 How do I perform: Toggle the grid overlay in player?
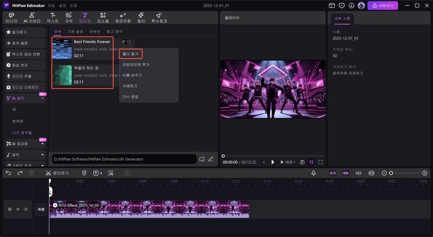point(312,162)
